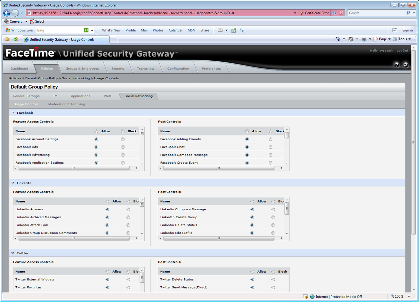
Task: Go to the Transcripts tab
Action: click(146, 69)
